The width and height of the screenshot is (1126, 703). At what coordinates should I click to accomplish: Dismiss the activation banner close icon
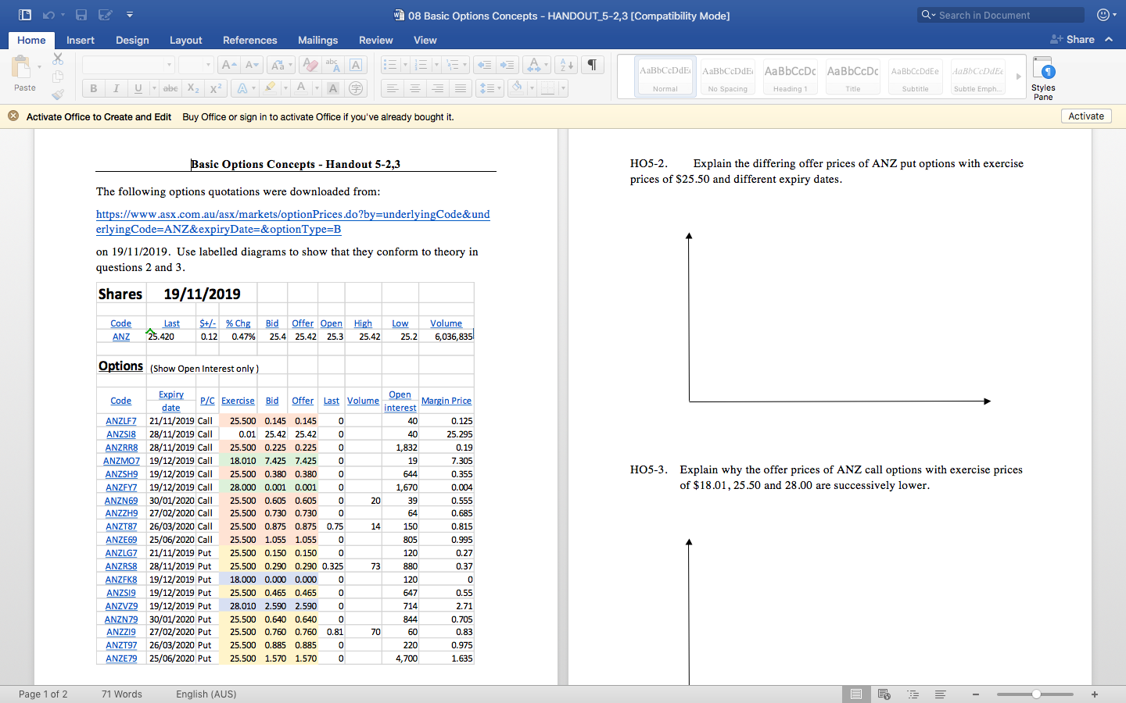(x=13, y=116)
